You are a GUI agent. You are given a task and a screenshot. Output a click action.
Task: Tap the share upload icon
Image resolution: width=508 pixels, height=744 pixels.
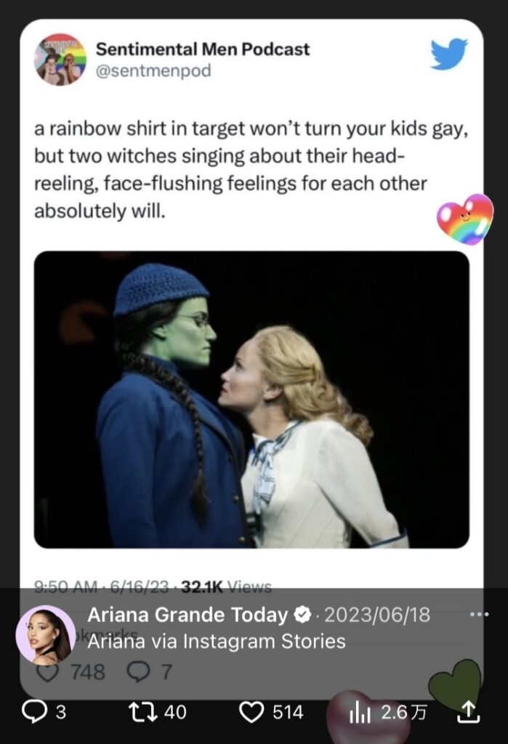click(x=470, y=713)
